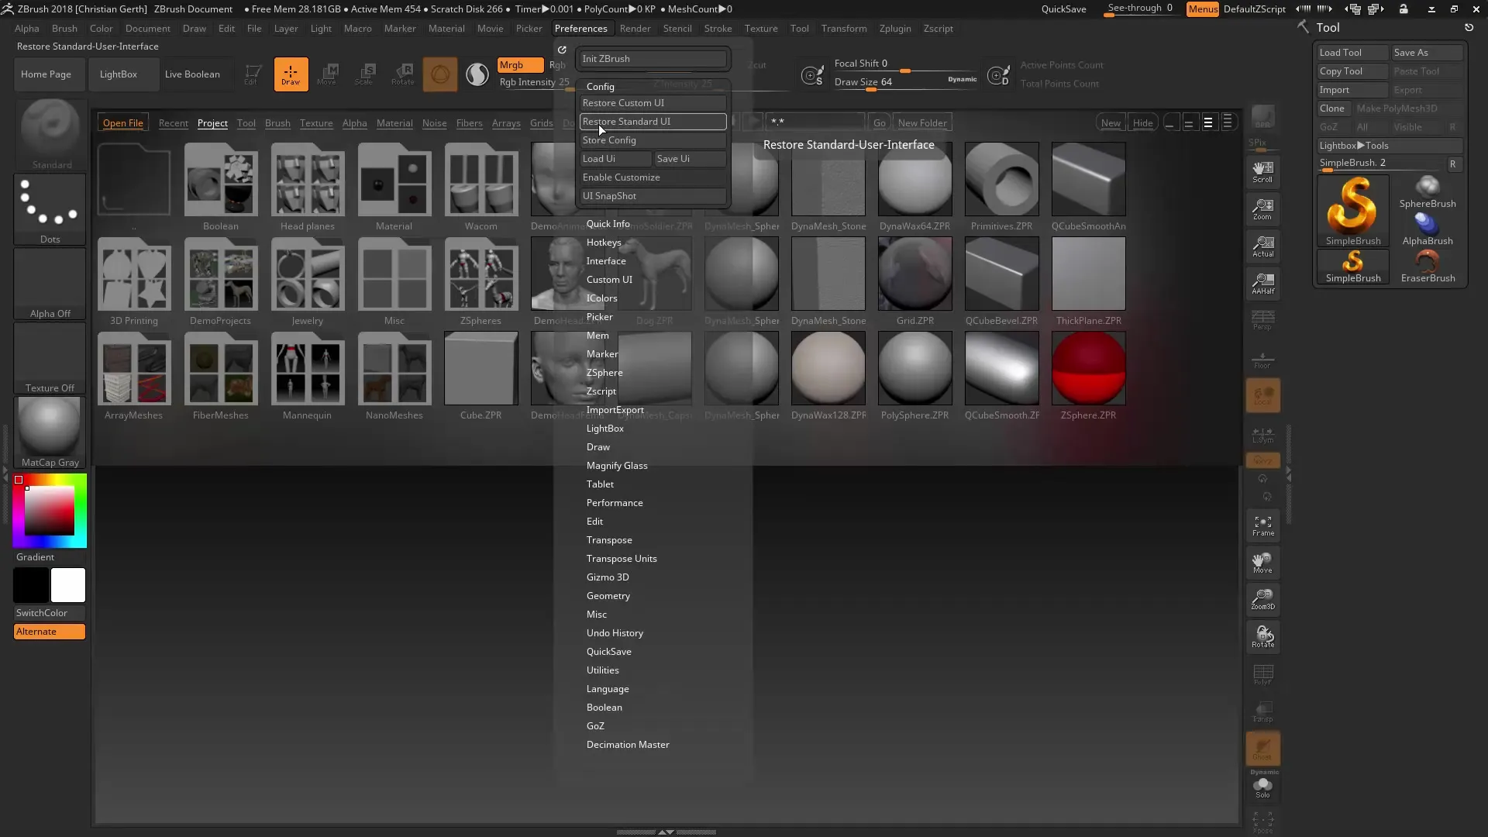Click the Actual size icon

1262,246
